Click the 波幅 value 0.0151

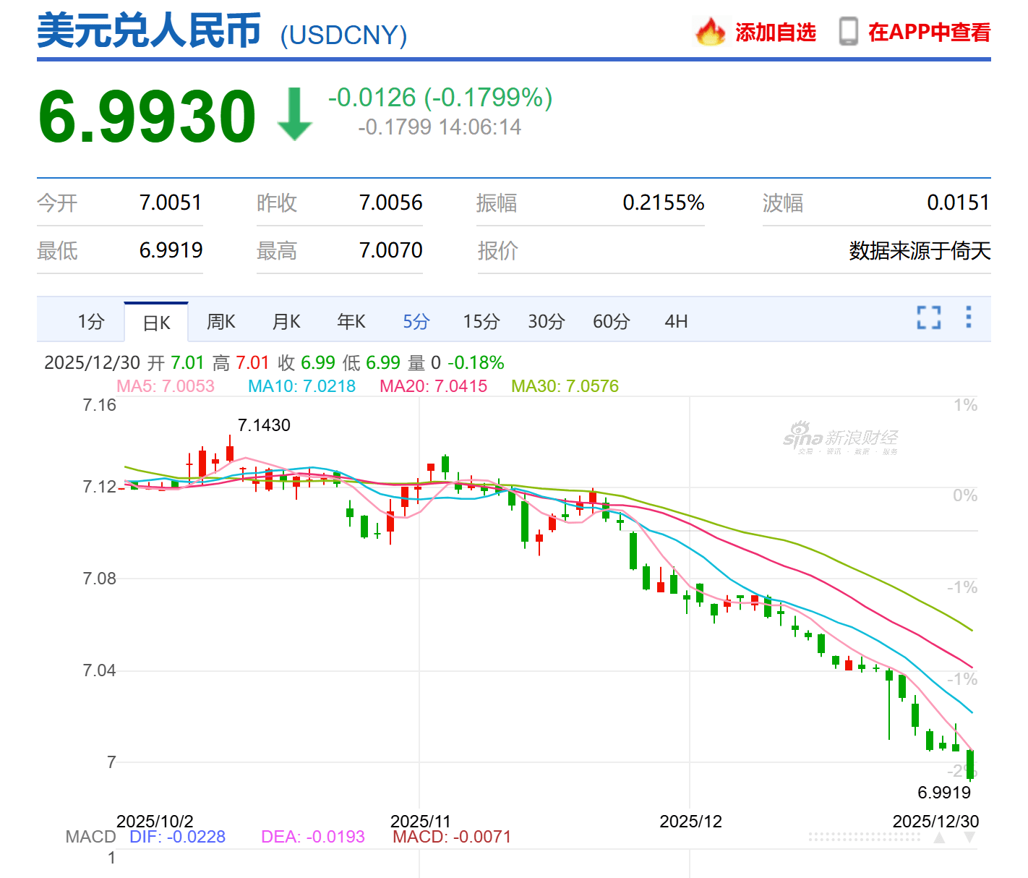click(x=959, y=203)
